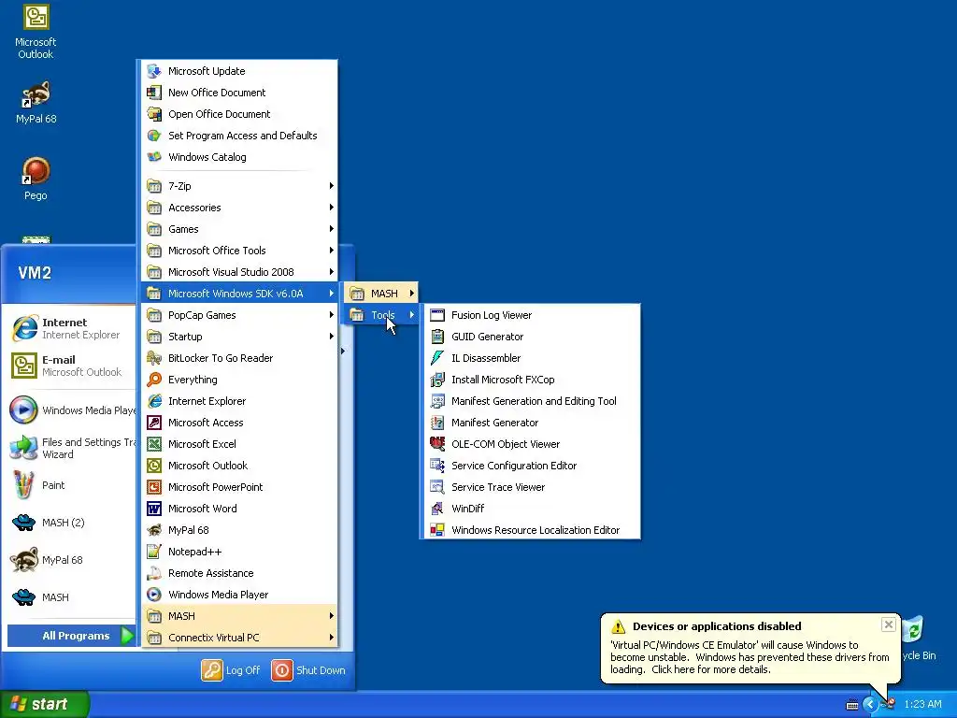Expand the Connectix Virtual PC submenu

239,638
